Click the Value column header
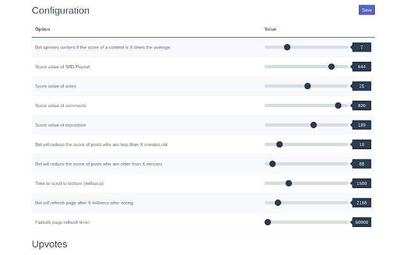This screenshot has height=255, width=408. point(270,29)
